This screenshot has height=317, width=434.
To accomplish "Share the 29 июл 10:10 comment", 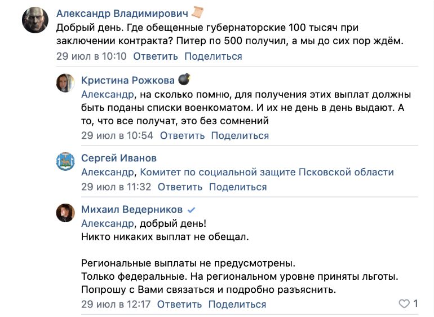I will 213,56.
